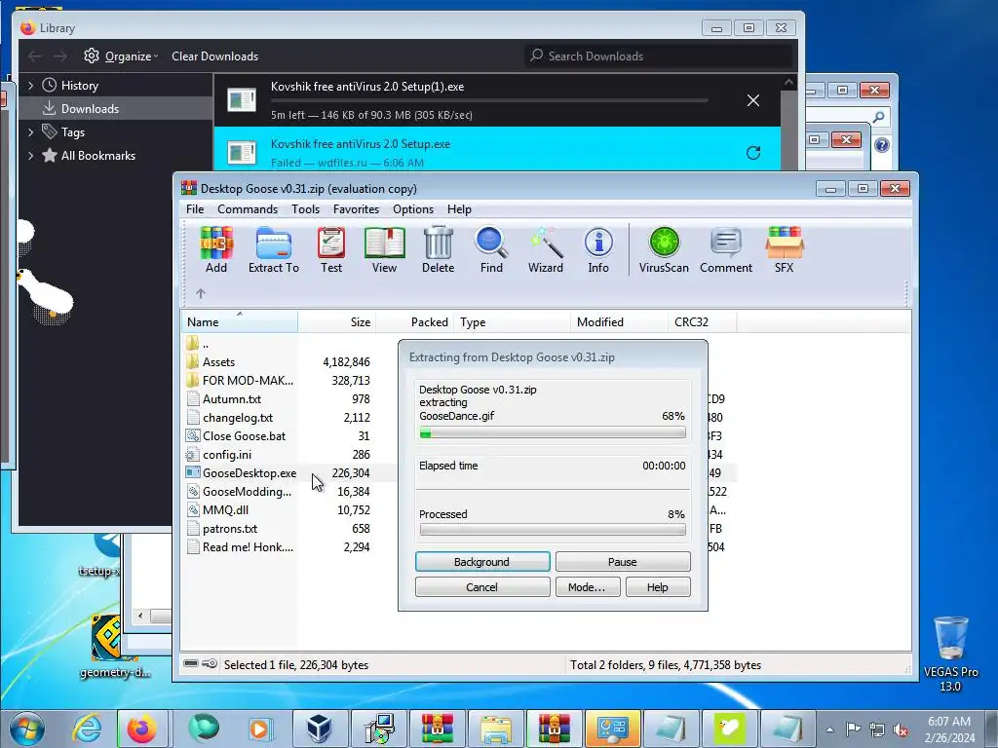
Task: Focus the Search Downloads field
Action: [x=659, y=56]
